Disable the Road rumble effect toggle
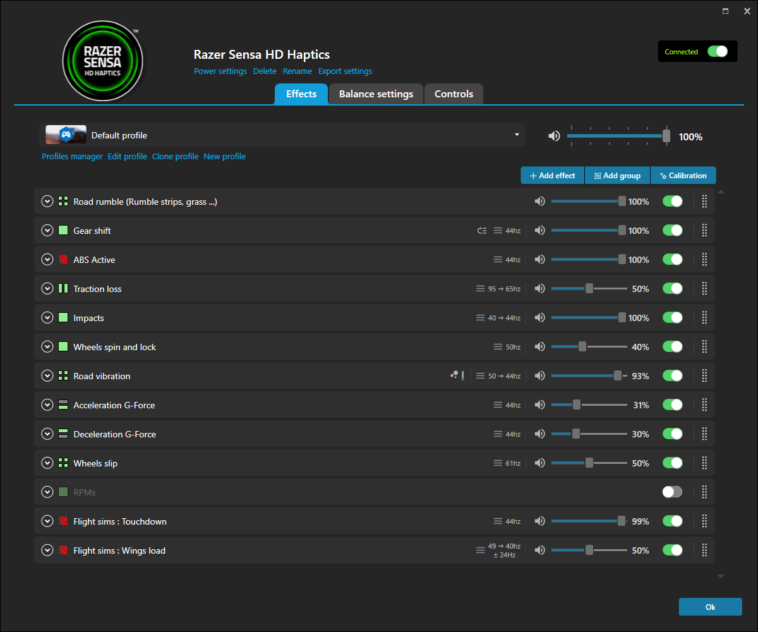 [673, 202]
